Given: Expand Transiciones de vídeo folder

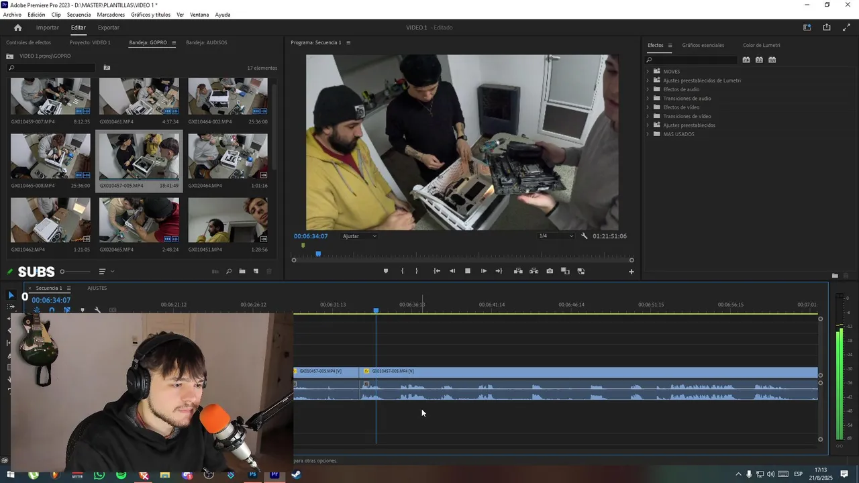Looking at the screenshot, I should pos(648,116).
